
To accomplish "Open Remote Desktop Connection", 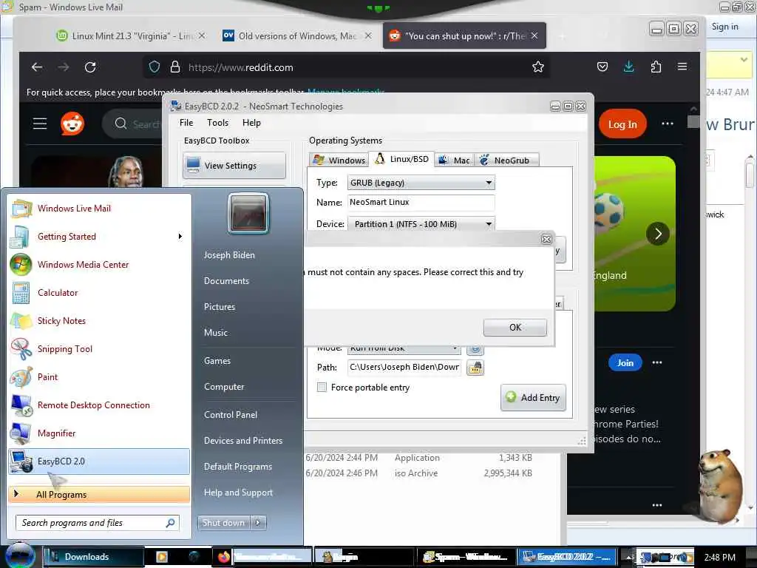I will (99, 405).
